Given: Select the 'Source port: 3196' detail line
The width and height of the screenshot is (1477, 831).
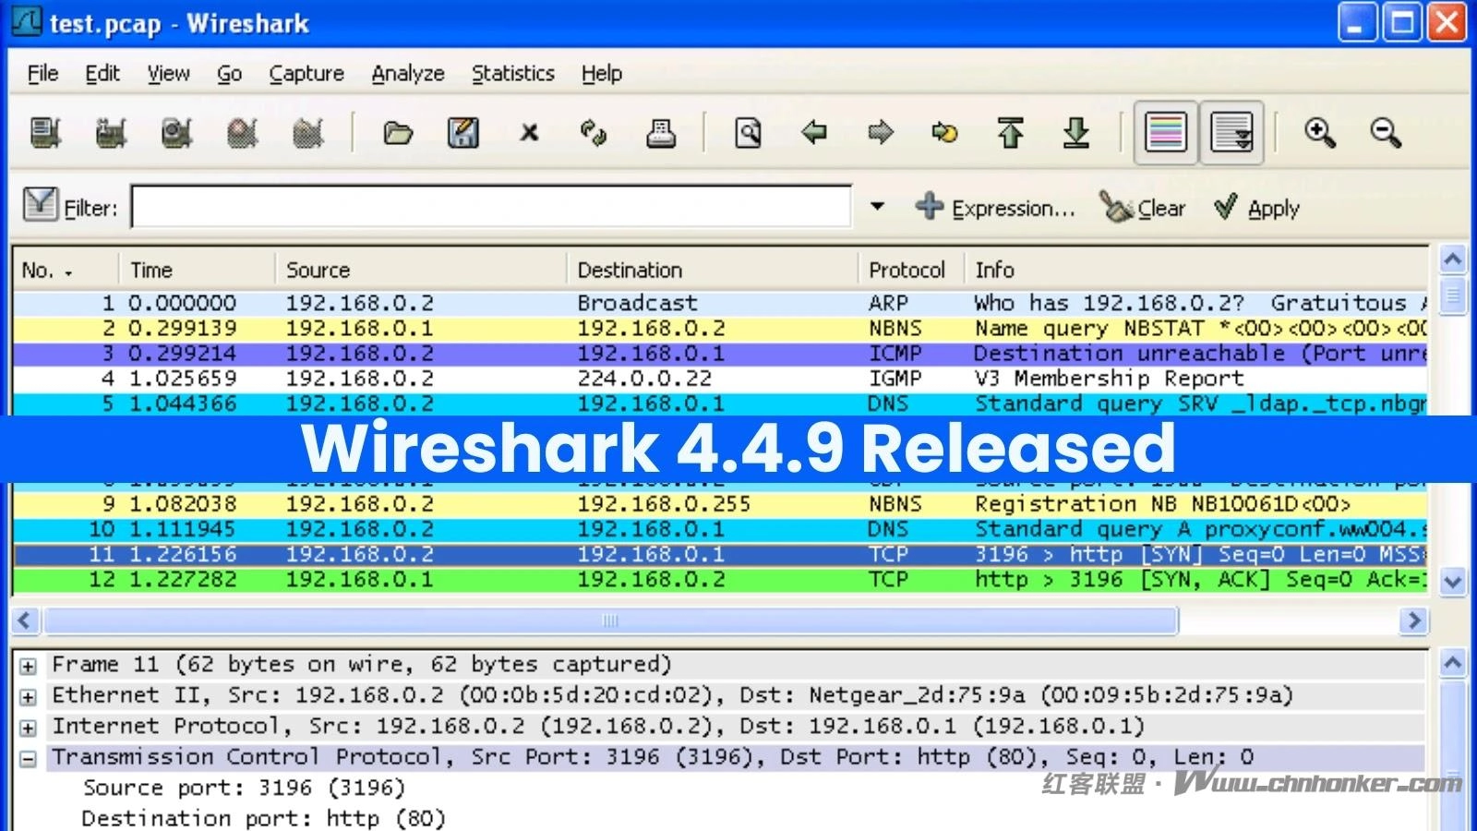Looking at the screenshot, I should (x=244, y=788).
